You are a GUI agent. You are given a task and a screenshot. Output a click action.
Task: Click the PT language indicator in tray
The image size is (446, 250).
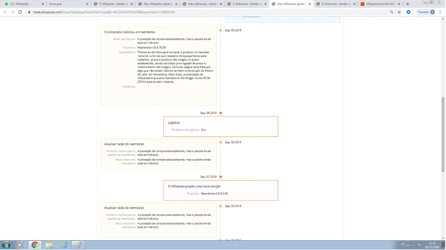(403, 245)
